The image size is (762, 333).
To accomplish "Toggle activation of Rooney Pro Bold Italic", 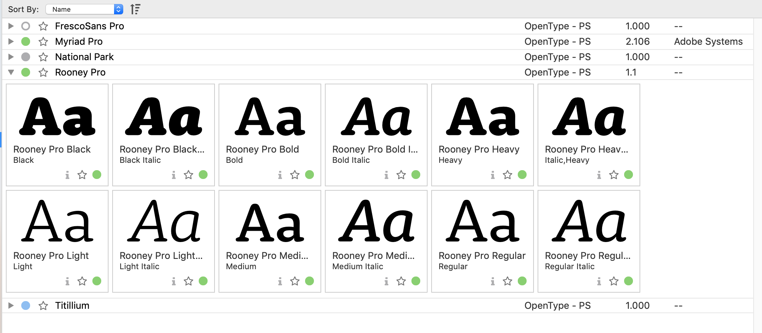I will click(x=415, y=175).
